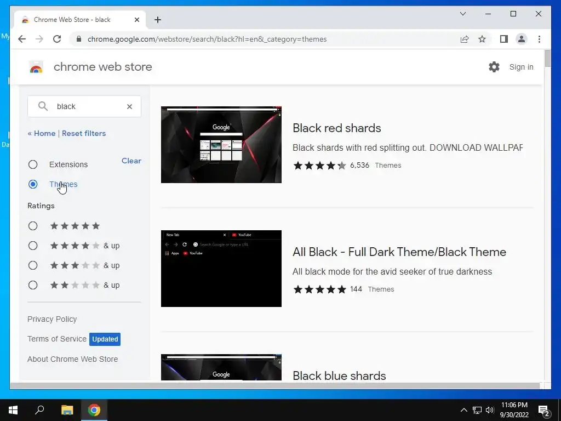This screenshot has width=561, height=421.
Task: Open clock showing 11:06 PM
Action: tap(514, 410)
